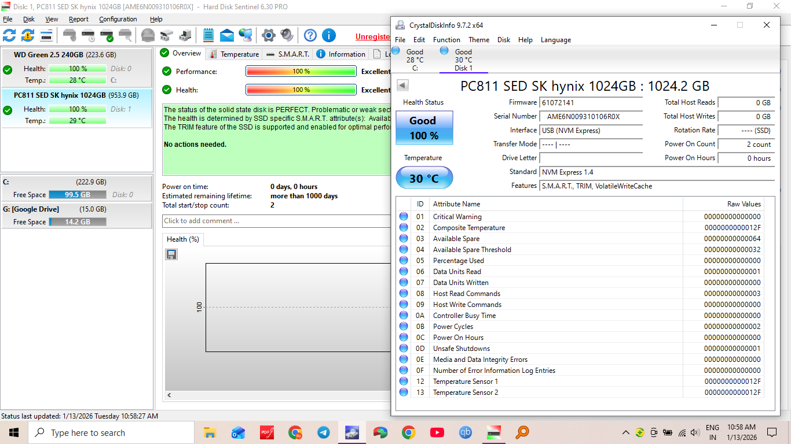
Task: Open the Configuration gear icon
Action: point(268,35)
